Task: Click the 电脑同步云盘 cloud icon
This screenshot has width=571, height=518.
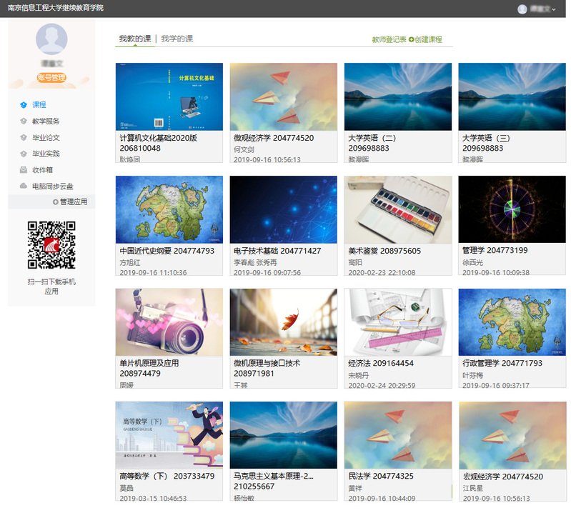Action: (24, 186)
